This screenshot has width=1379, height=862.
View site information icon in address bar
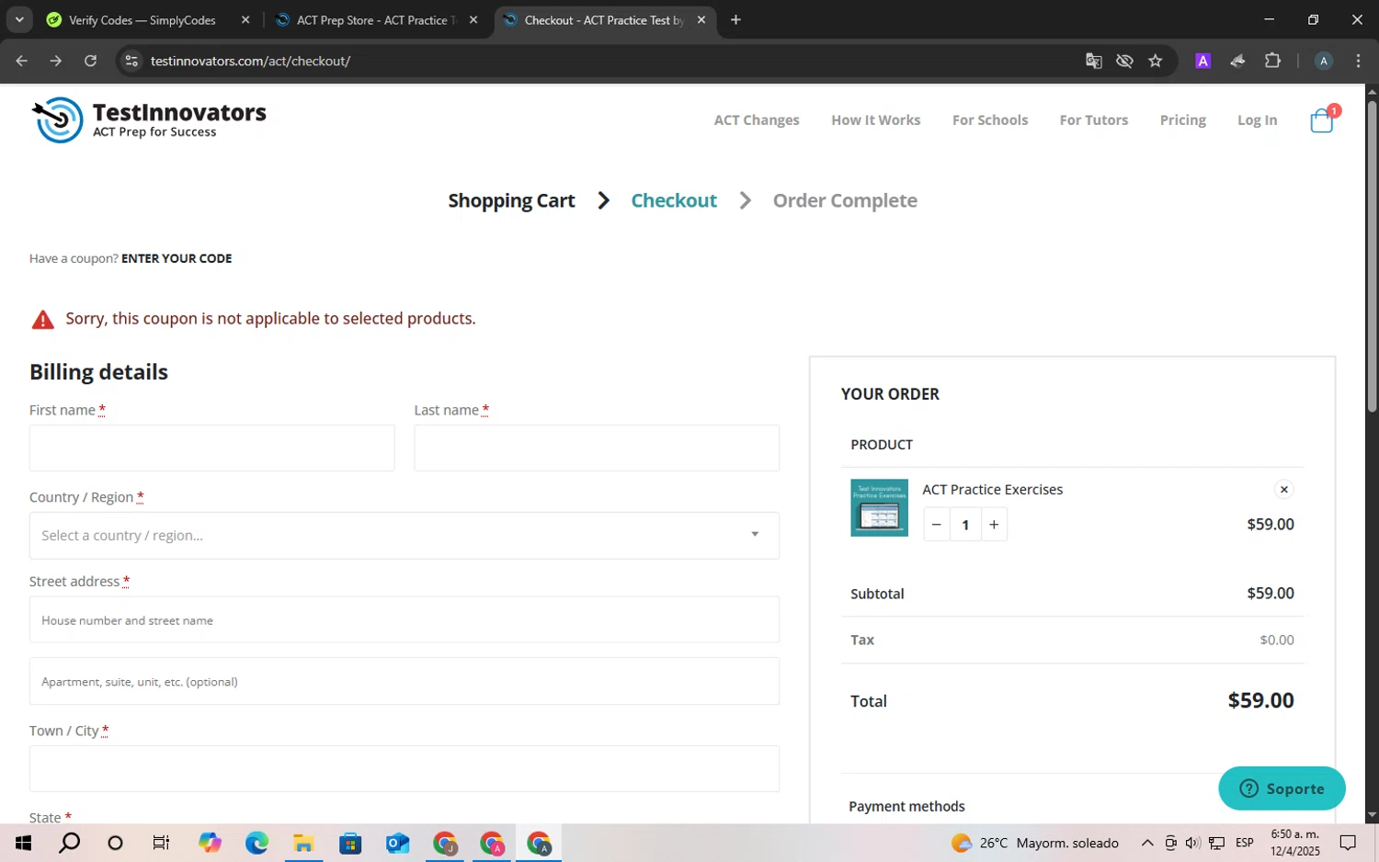pos(131,61)
